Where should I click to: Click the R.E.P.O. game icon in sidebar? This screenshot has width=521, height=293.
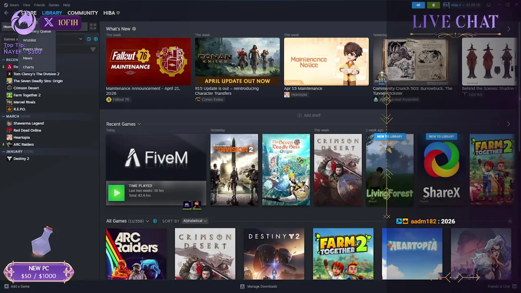[x=9, y=109]
